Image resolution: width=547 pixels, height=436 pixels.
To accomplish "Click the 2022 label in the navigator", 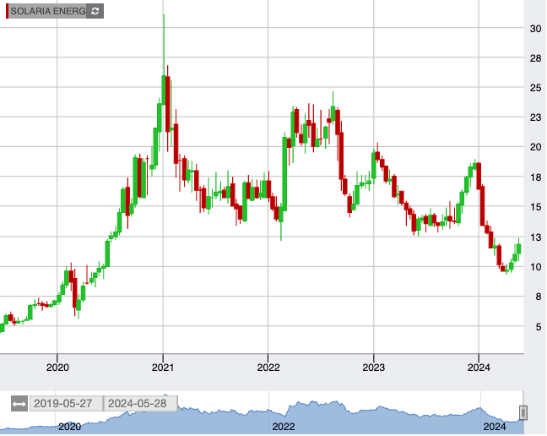I will 284,427.
